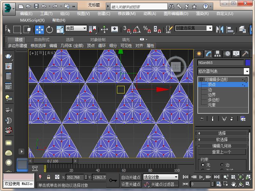Toggle spinner snap
The width and height of the screenshot is (255, 191).
(157, 29)
